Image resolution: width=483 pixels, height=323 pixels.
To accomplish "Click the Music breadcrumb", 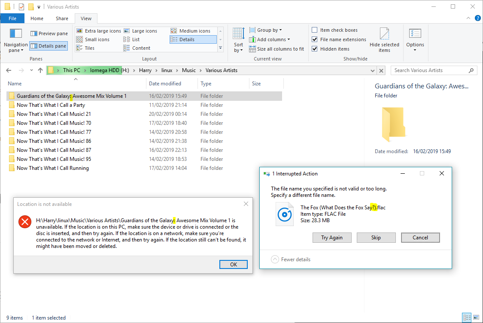I will 188,70.
